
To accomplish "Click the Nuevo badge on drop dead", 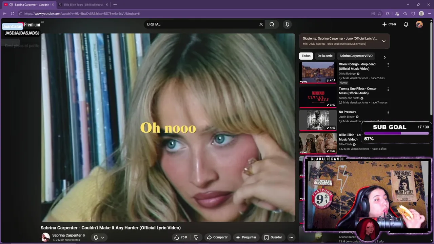I will 343,83.
